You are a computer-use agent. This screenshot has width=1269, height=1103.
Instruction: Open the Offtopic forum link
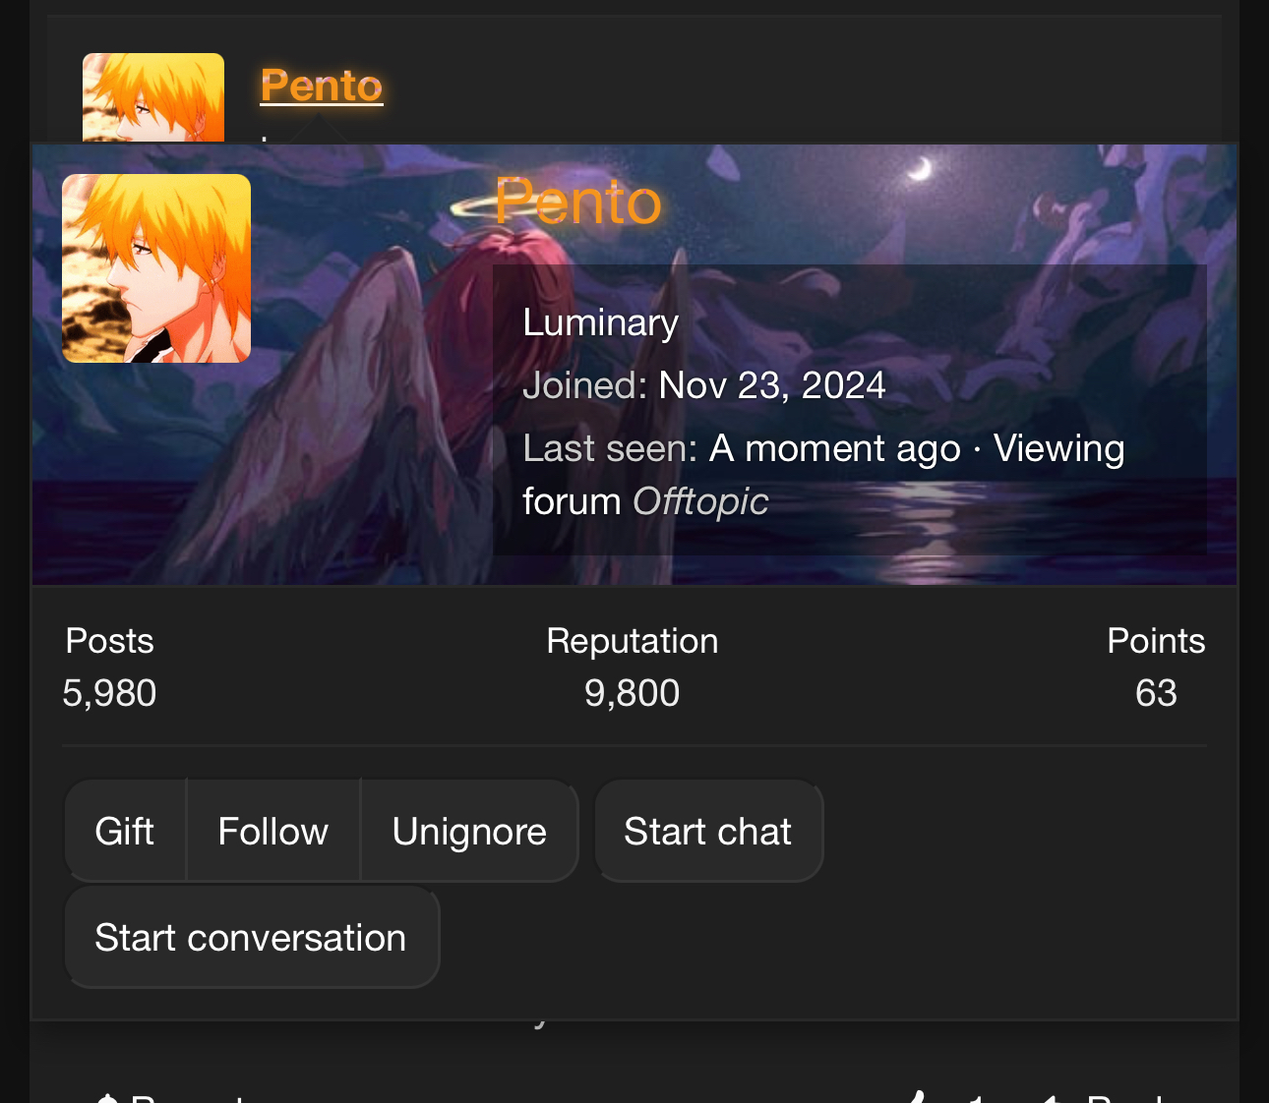(x=699, y=501)
